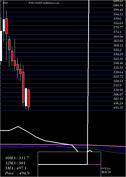Click the 545.38 price axis label

pyautogui.click(x=118, y=59)
